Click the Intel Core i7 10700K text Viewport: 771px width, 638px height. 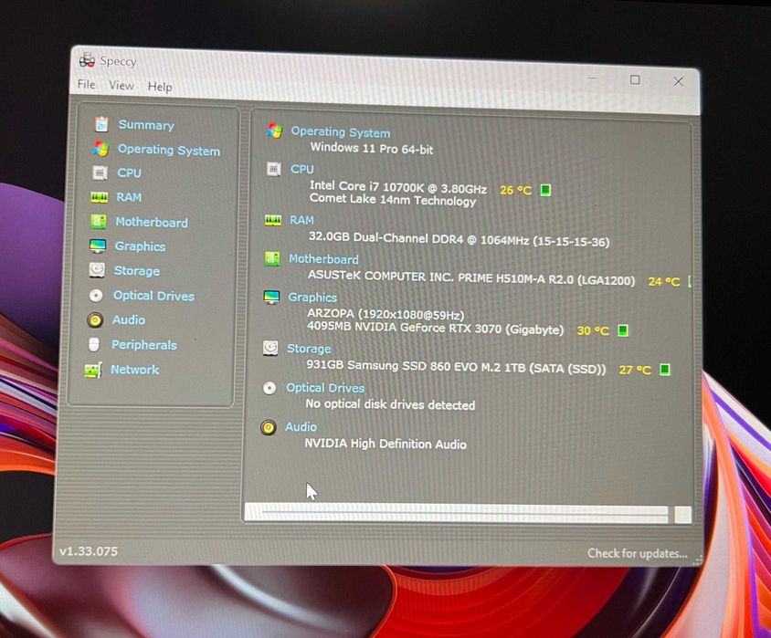pyautogui.click(x=398, y=187)
